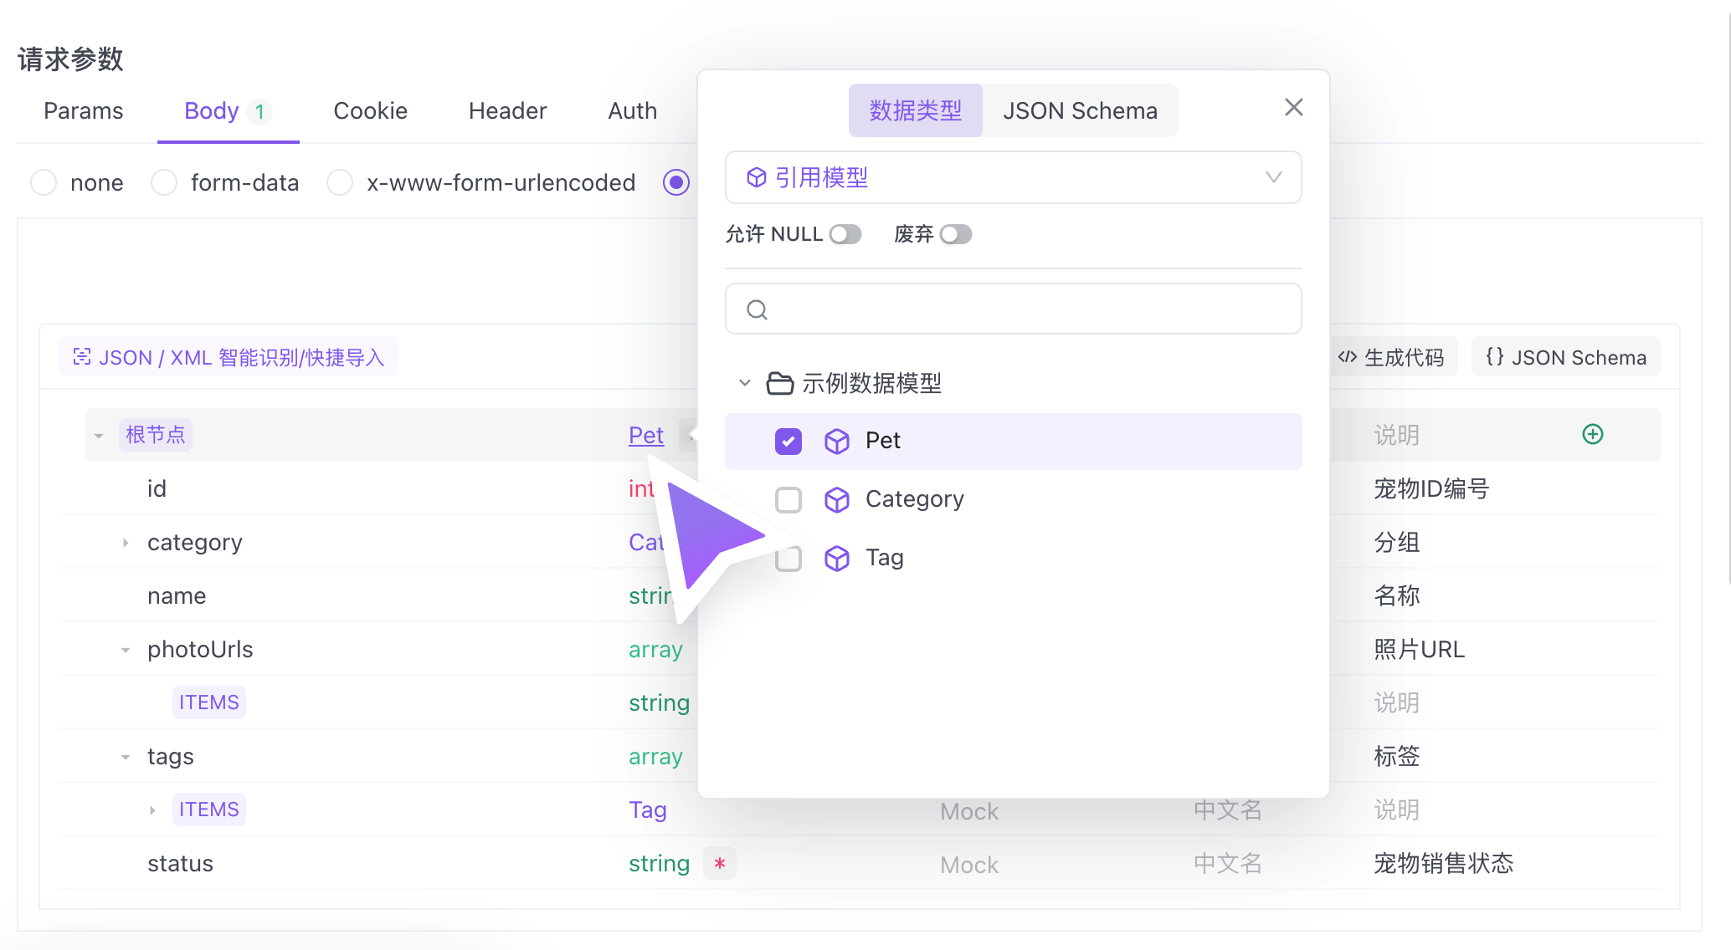Viewport: 1731px width, 950px height.
Task: Click the Pet model cube icon
Action: tap(836, 441)
